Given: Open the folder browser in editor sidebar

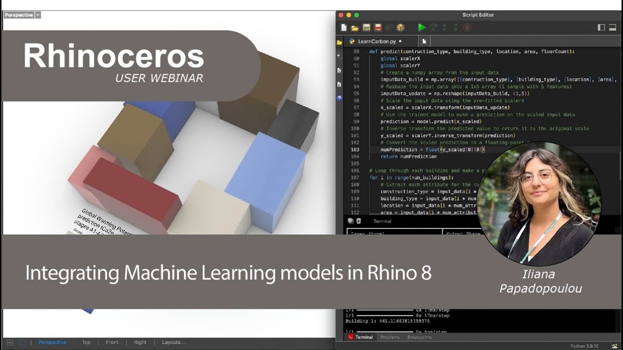Looking at the screenshot, I should [x=339, y=42].
